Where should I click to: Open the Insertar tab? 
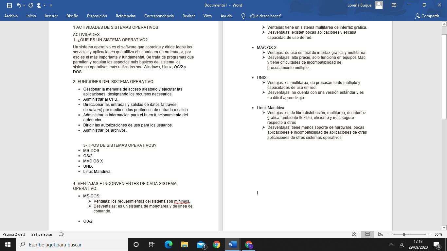(51, 16)
